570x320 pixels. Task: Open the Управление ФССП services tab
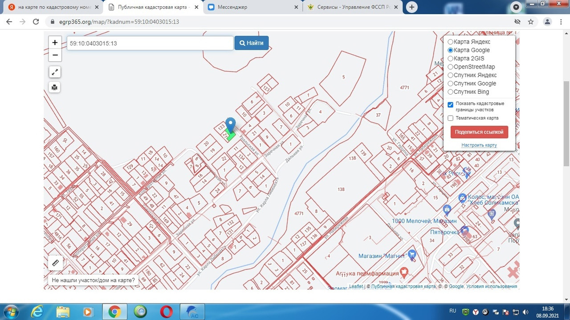352,7
